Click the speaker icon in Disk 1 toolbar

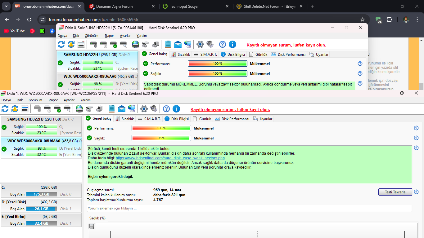[x=154, y=109]
